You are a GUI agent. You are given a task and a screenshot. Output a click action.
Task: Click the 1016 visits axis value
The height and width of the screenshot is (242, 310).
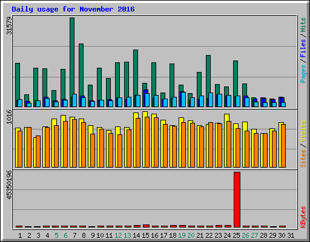pos(9,117)
